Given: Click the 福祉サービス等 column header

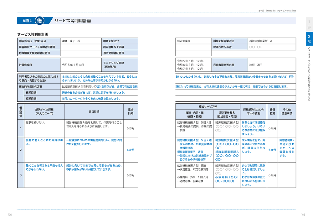Looking at the screenshot, I should click(208, 107).
